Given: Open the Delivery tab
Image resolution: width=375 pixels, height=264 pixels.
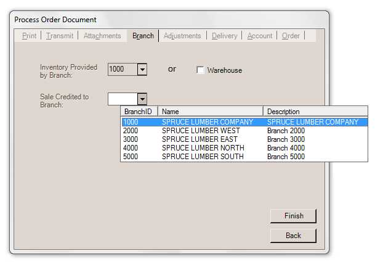Looking at the screenshot, I should [x=224, y=36].
